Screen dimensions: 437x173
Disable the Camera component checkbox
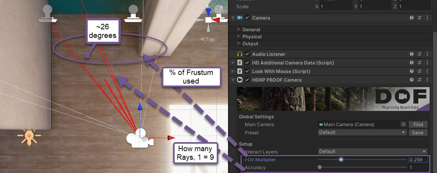pyautogui.click(x=247, y=18)
